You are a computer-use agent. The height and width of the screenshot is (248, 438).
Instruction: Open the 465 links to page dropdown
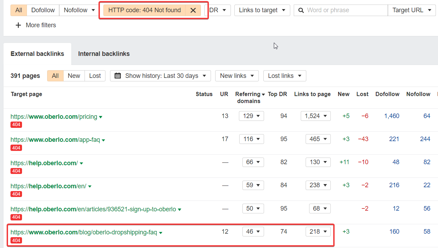pyautogui.click(x=318, y=139)
